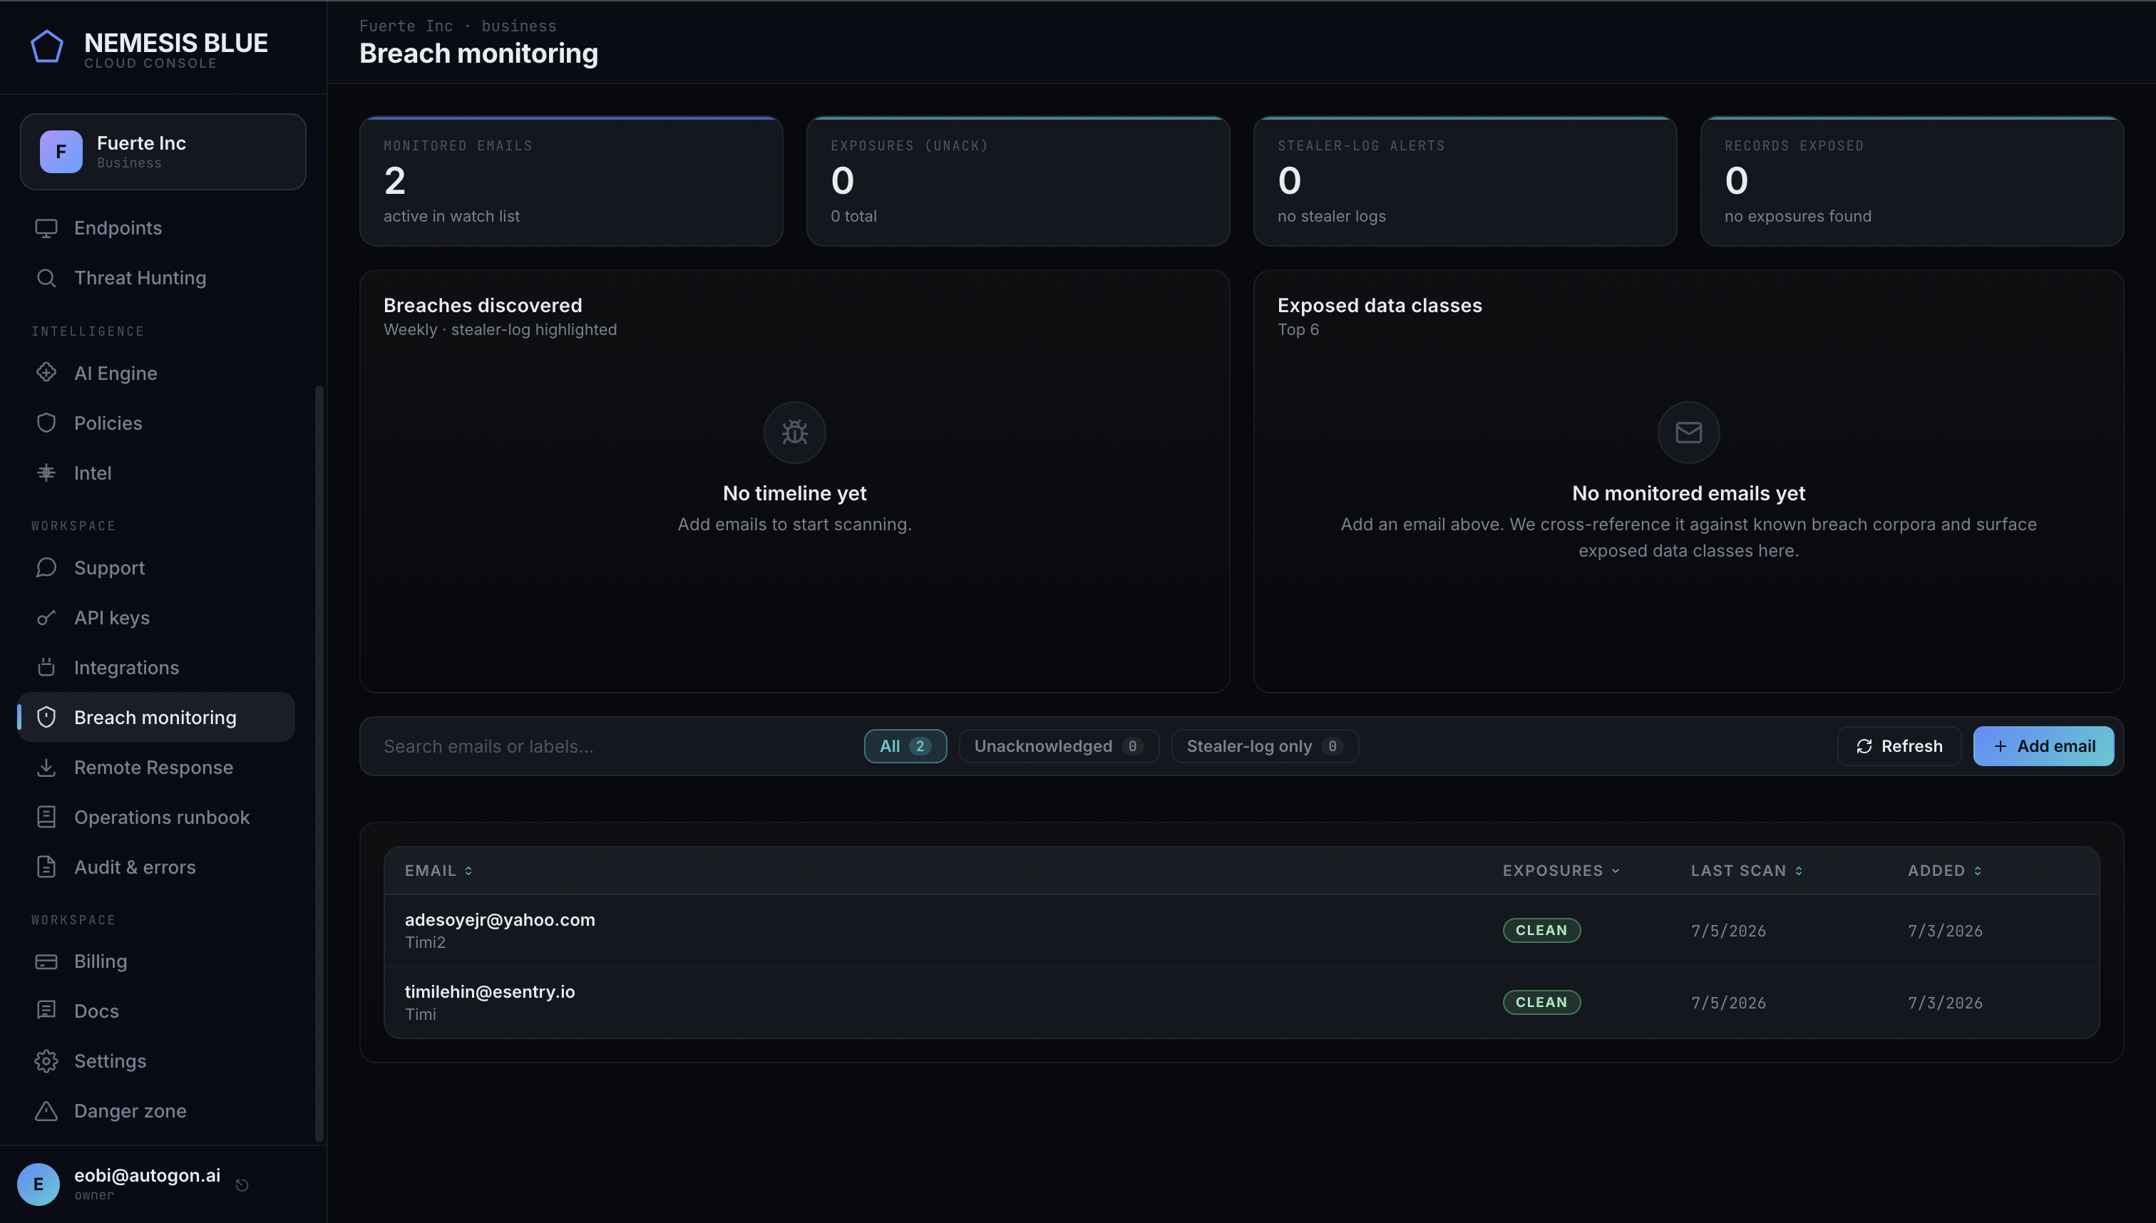This screenshot has height=1223, width=2156.
Task: Click the Docs icon in sidebar
Action: click(x=46, y=1011)
